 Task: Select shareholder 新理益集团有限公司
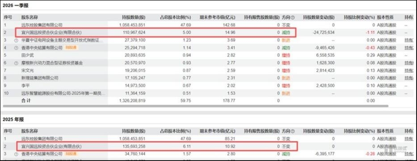[x=40, y=78]
